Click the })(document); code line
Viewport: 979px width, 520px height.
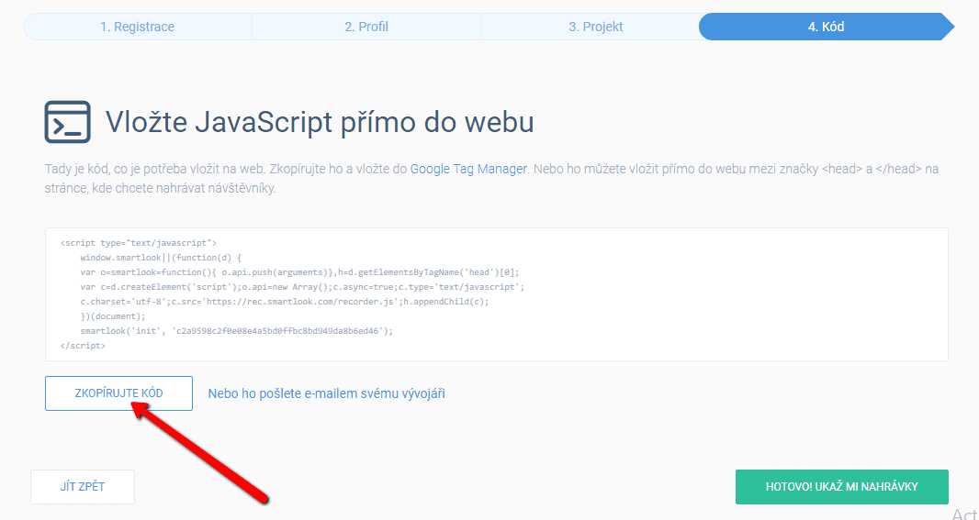pos(112,316)
